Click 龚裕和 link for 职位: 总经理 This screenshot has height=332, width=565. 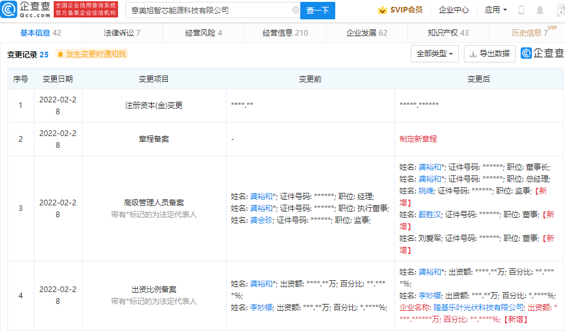pos(430,179)
